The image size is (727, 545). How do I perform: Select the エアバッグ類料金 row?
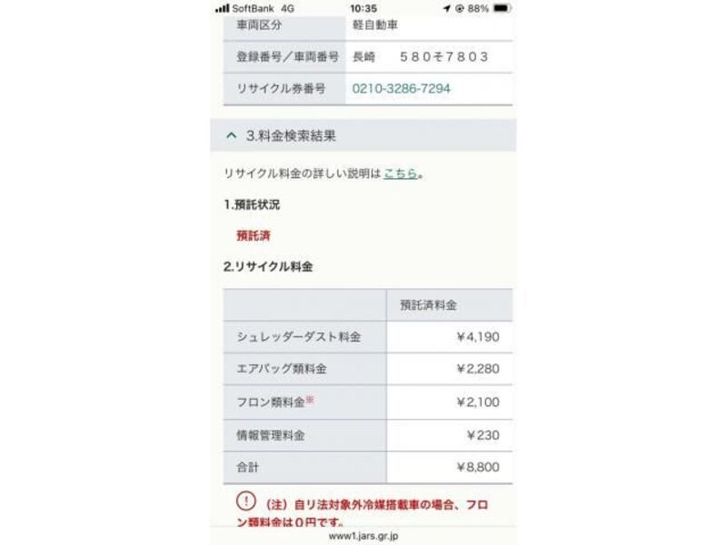point(368,369)
